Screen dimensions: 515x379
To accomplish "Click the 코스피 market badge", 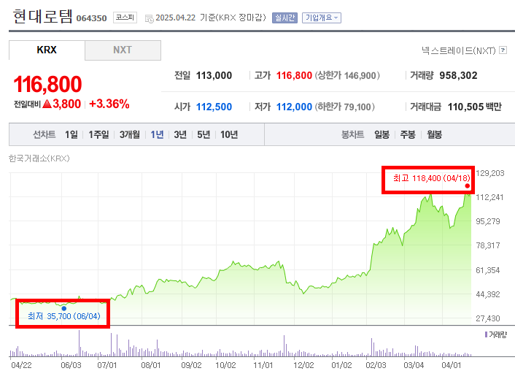I will pyautogui.click(x=125, y=18).
